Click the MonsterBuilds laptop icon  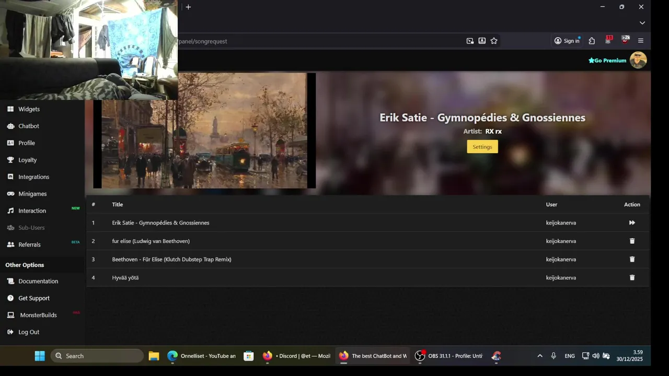10,315
